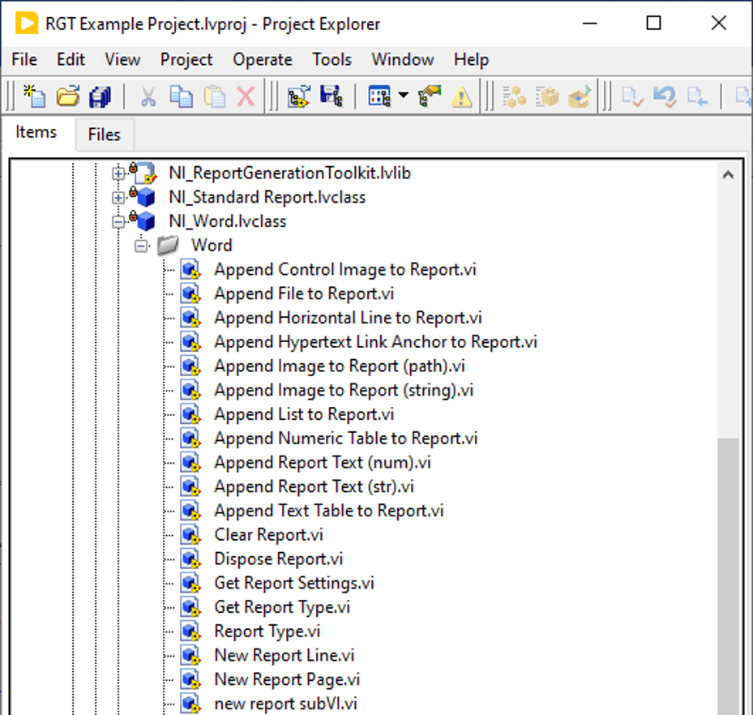This screenshot has height=715, width=753.
Task: Click the Copy toolbar icon
Action: pos(181,96)
